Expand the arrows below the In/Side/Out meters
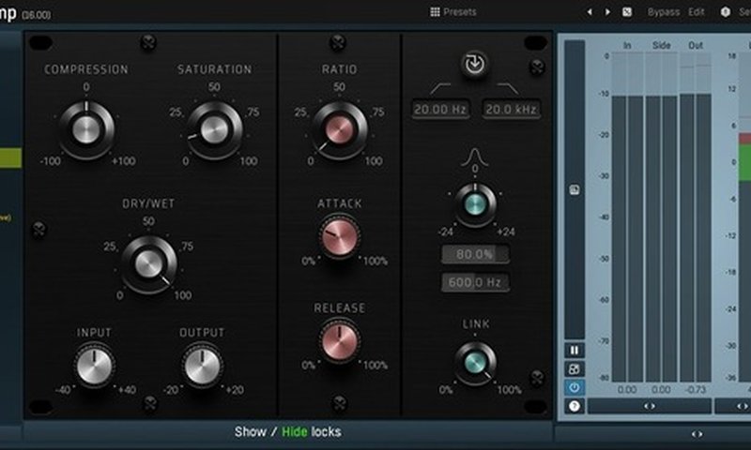The width and height of the screenshot is (751, 450). (x=649, y=406)
